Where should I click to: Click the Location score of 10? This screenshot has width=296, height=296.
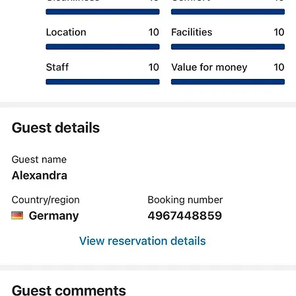point(154,32)
